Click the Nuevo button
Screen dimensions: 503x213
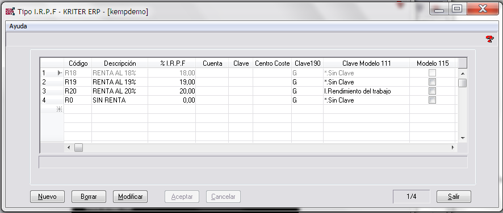(x=47, y=197)
